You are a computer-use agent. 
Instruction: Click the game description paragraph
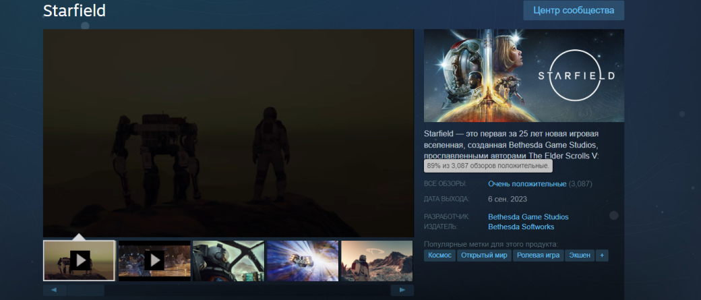point(512,145)
